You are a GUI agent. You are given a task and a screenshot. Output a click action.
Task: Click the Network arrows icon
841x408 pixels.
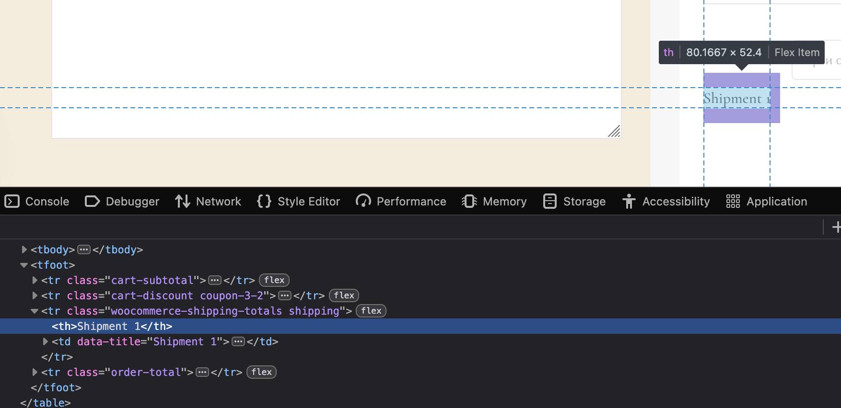tap(182, 202)
